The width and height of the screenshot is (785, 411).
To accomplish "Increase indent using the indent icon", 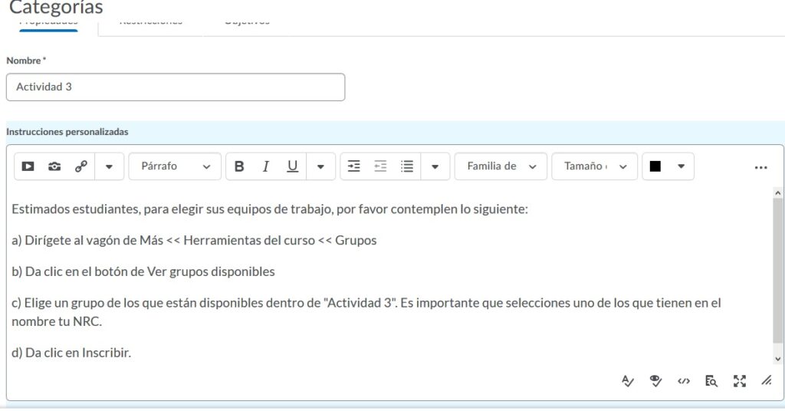I will 354,166.
